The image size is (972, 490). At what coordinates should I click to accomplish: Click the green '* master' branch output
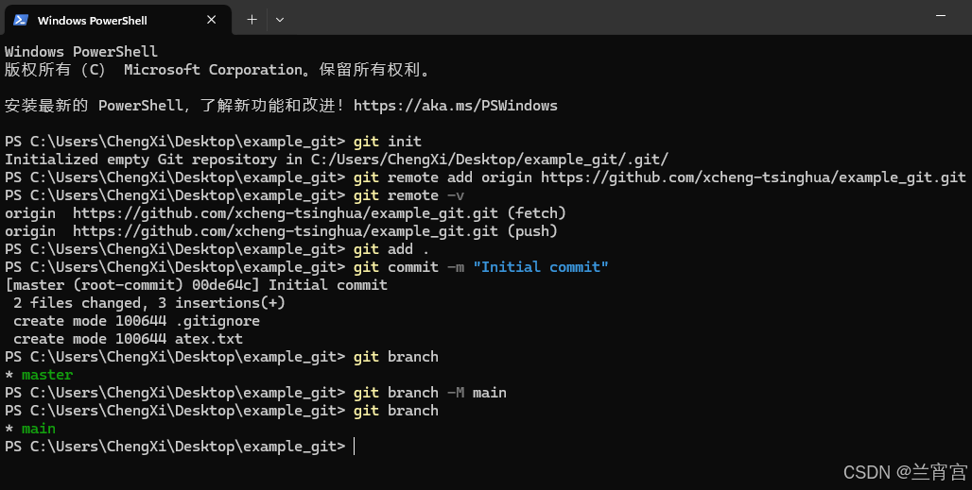[39, 375]
